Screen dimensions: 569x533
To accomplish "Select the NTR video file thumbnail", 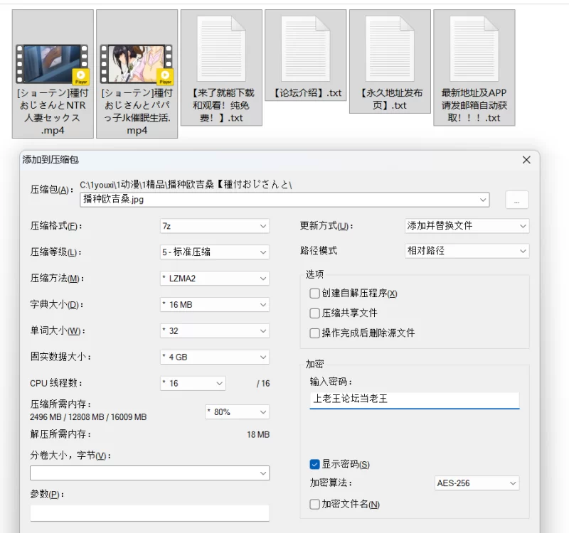I will (x=53, y=64).
